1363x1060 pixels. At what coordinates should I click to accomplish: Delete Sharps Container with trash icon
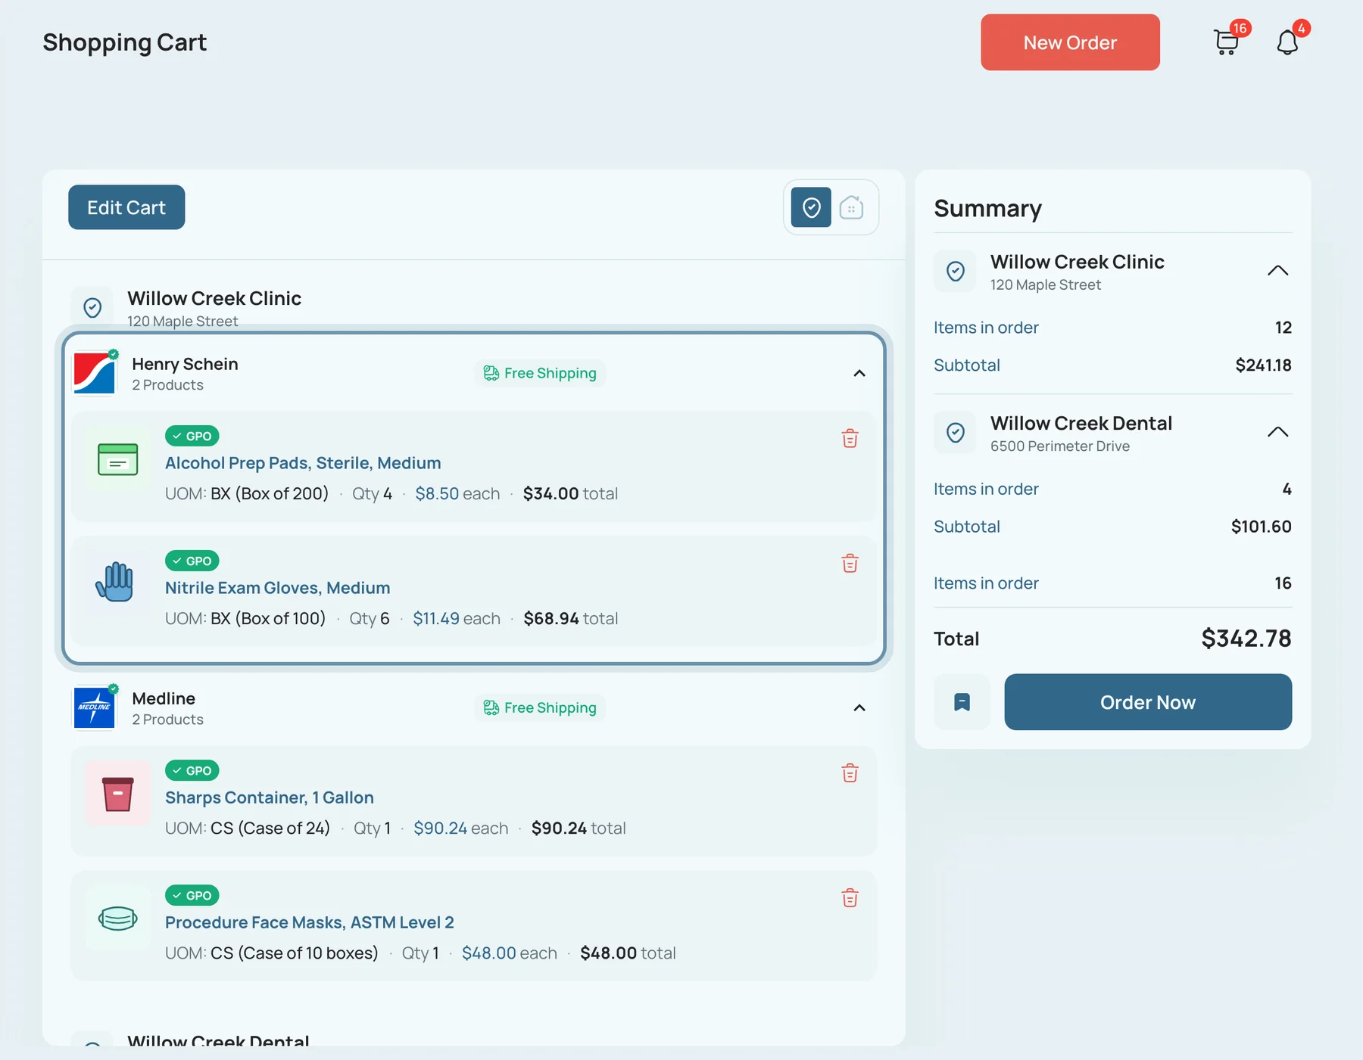pyautogui.click(x=850, y=773)
